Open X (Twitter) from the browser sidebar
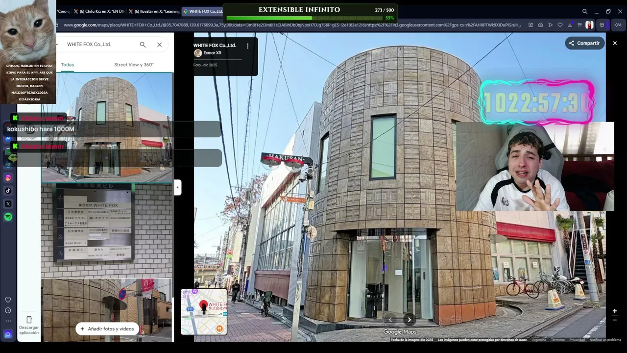Screen dimensions: 627x353 8,204
